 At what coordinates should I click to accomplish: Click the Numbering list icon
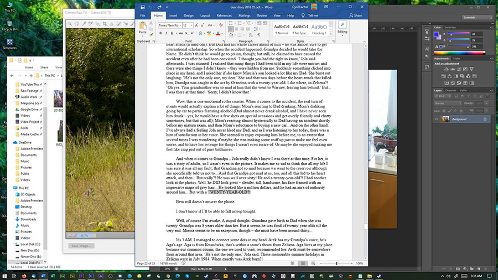[x=240, y=23]
